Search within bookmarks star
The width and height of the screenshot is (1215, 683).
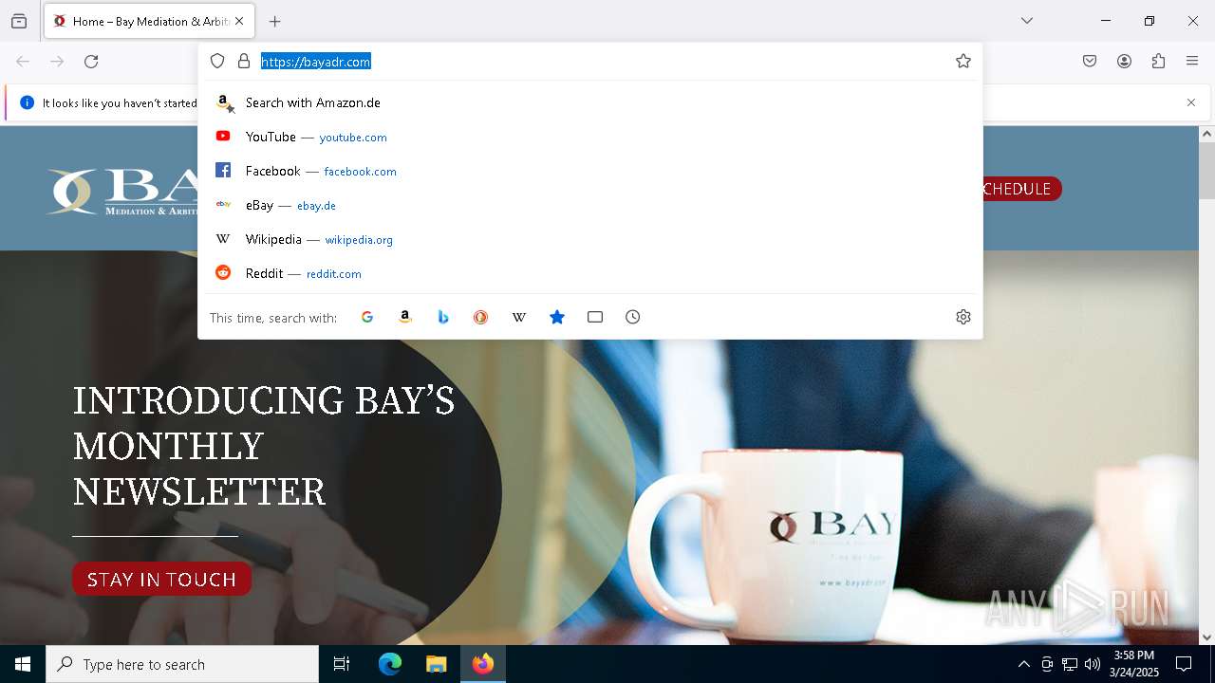point(557,317)
